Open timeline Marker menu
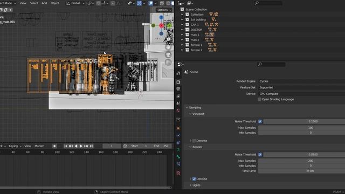The image size is (345, 194). pyautogui.click(x=39, y=146)
